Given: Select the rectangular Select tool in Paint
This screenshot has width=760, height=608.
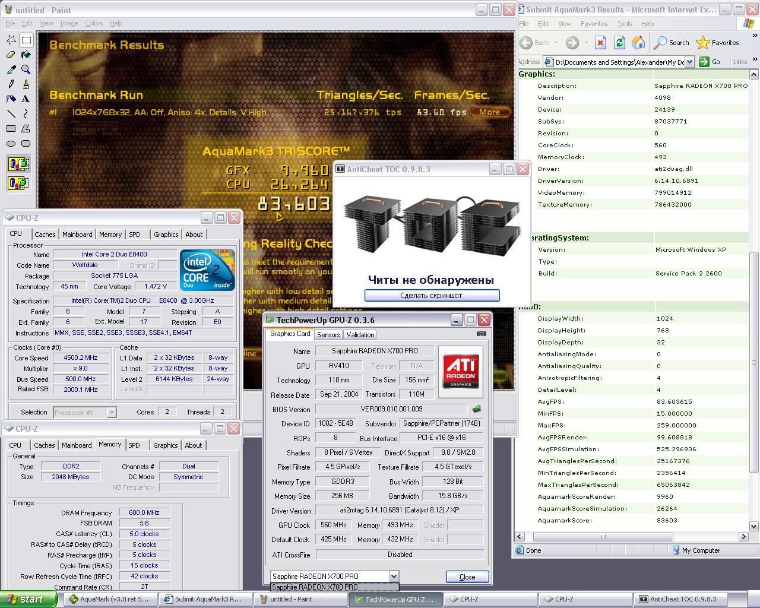Looking at the screenshot, I should pos(26,40).
